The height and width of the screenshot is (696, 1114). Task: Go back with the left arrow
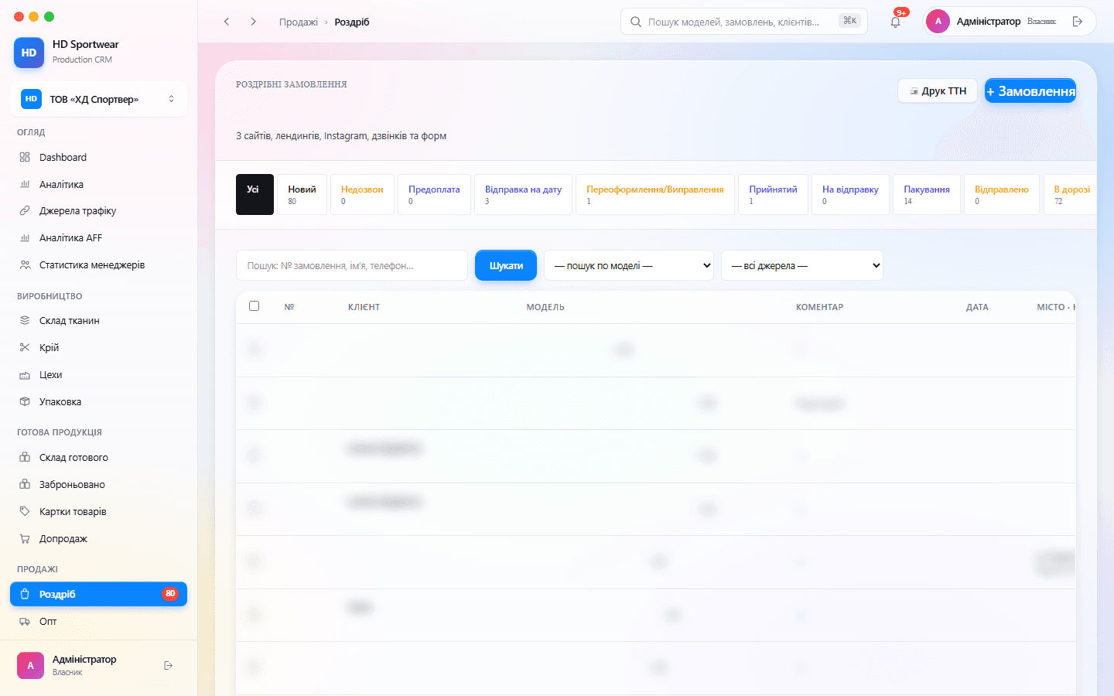pos(227,22)
